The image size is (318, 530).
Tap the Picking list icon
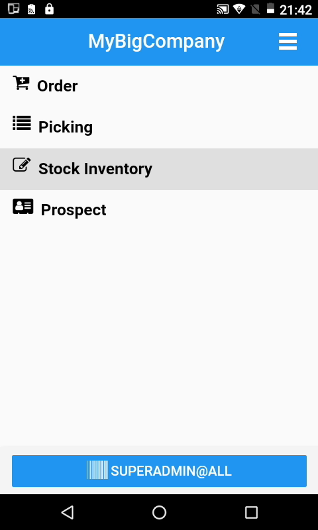pos(22,123)
